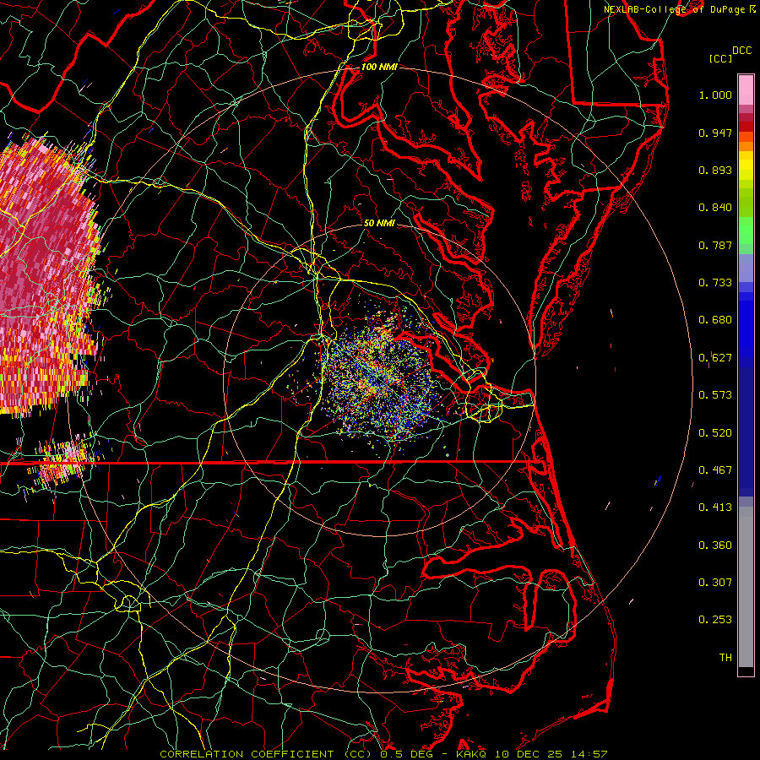760x760 pixels.
Task: Click the 1.000 scale value
Action: tap(715, 95)
